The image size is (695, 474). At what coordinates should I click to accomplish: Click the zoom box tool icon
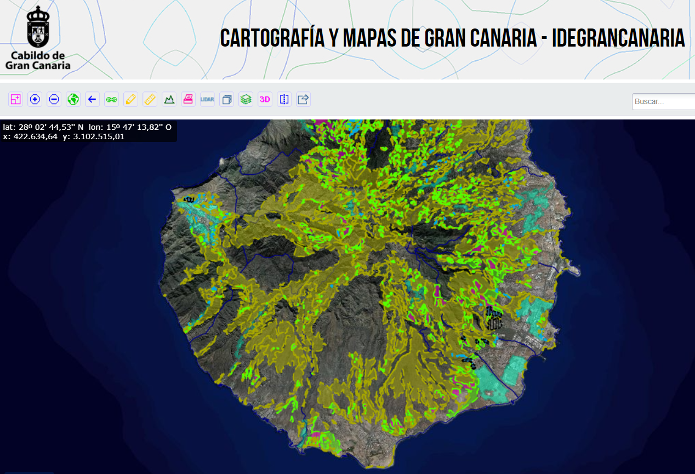tap(15, 99)
